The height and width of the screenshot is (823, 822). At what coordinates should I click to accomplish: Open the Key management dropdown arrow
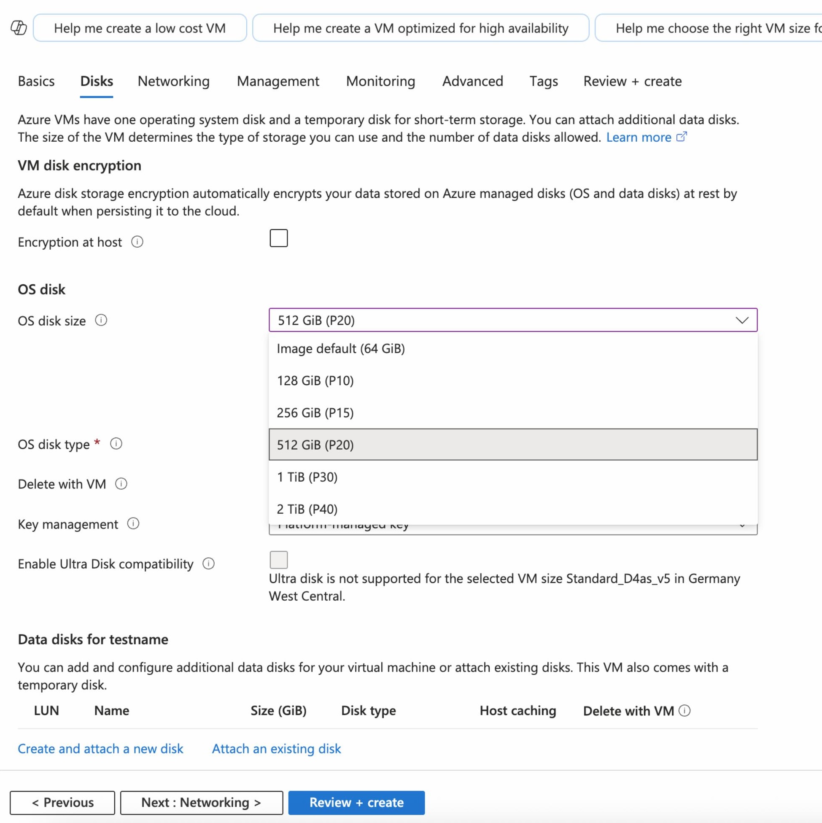coord(742,526)
